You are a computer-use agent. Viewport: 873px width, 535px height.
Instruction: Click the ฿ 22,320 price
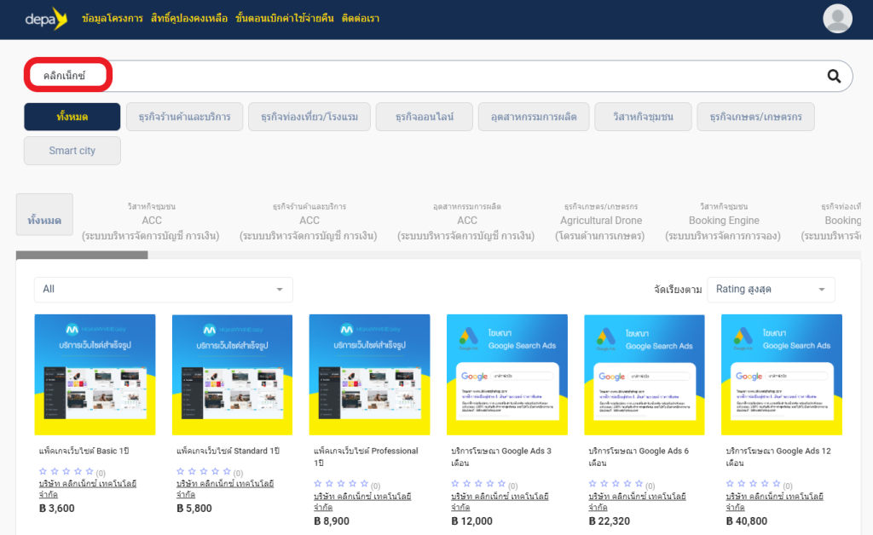click(609, 521)
